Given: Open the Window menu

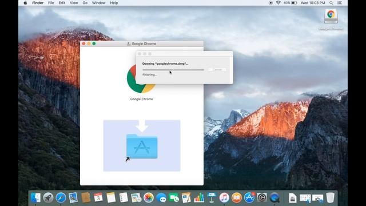Looking at the screenshot, I should [98, 3].
